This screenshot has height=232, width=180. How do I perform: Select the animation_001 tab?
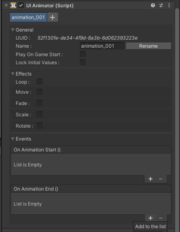point(28,17)
